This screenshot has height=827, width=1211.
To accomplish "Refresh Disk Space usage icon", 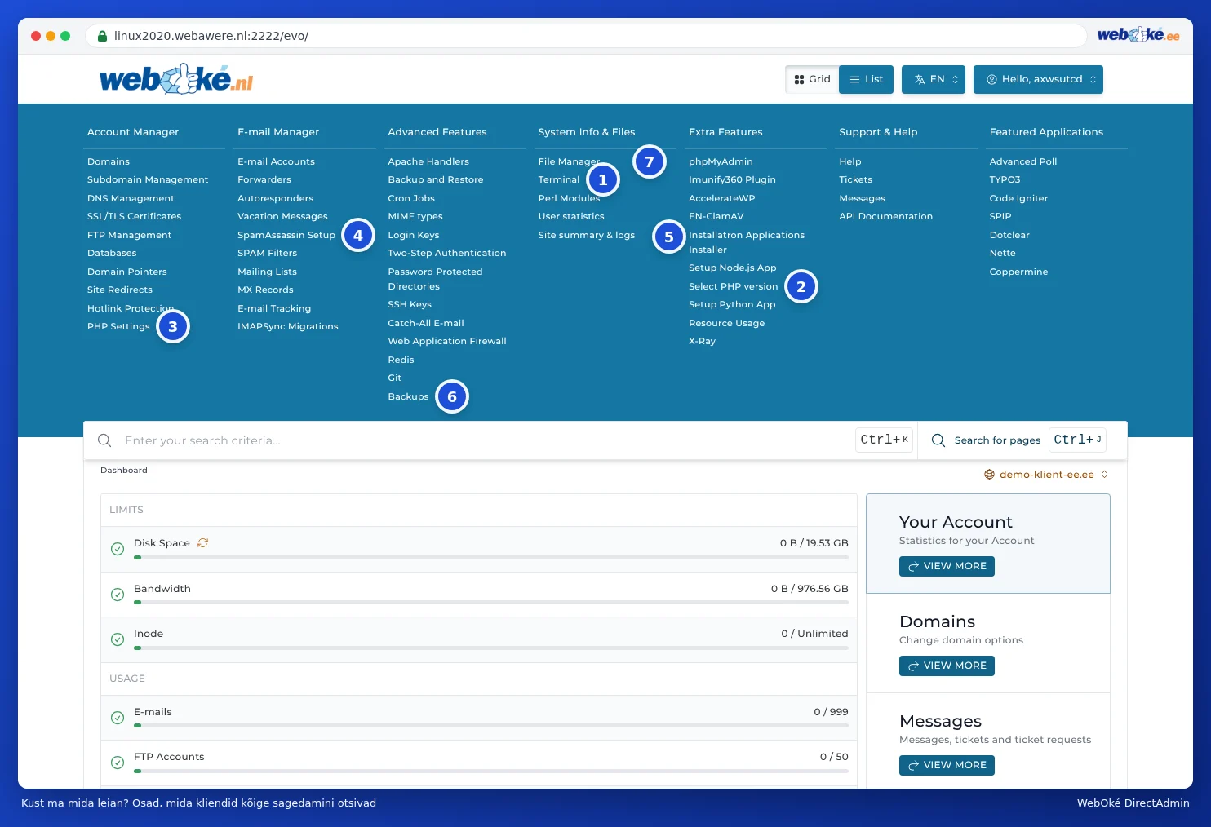I will click(203, 543).
